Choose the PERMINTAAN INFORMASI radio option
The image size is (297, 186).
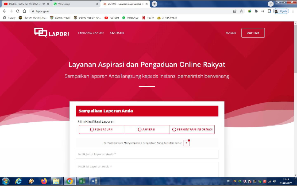174,129
